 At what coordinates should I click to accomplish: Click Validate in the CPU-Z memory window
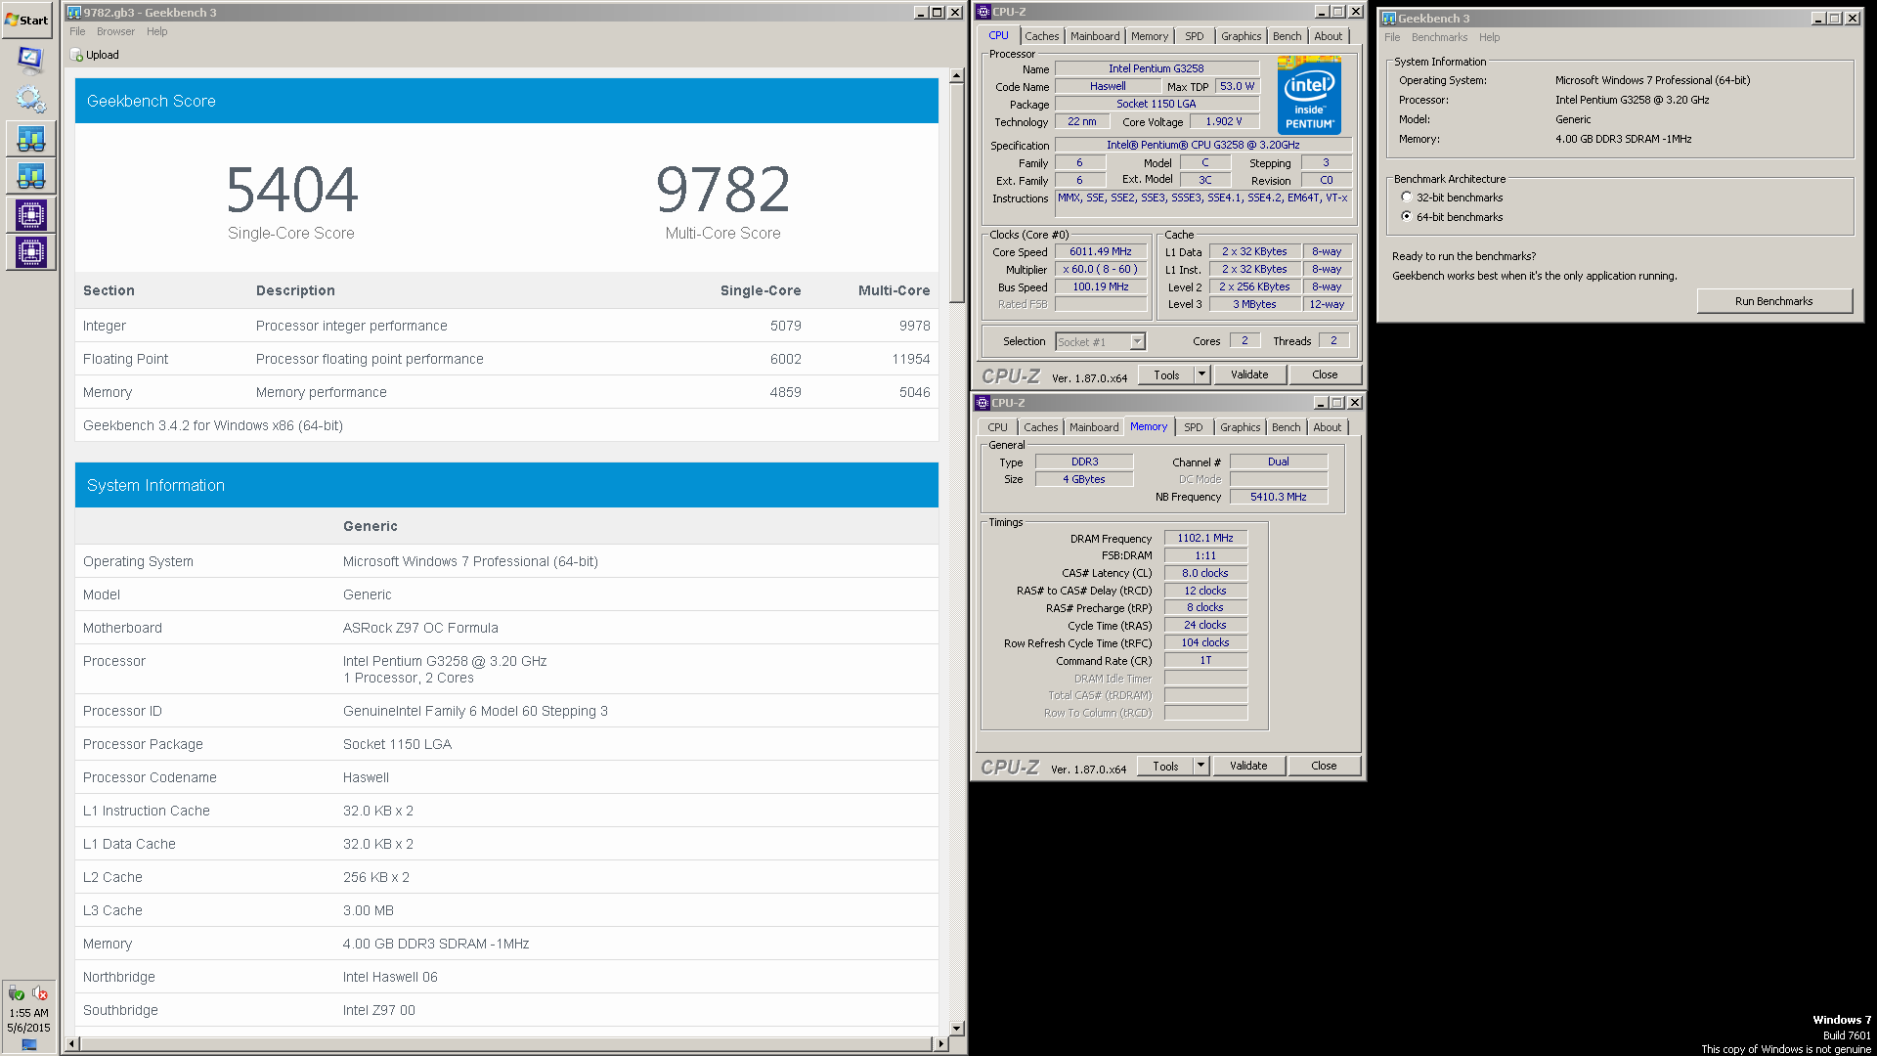click(1248, 766)
